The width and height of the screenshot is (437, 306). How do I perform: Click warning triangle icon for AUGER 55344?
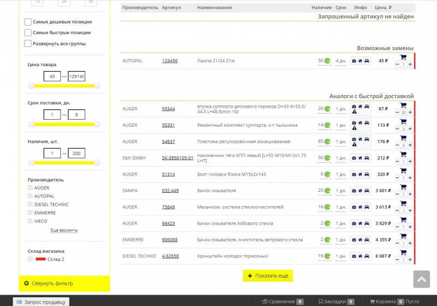354,112
